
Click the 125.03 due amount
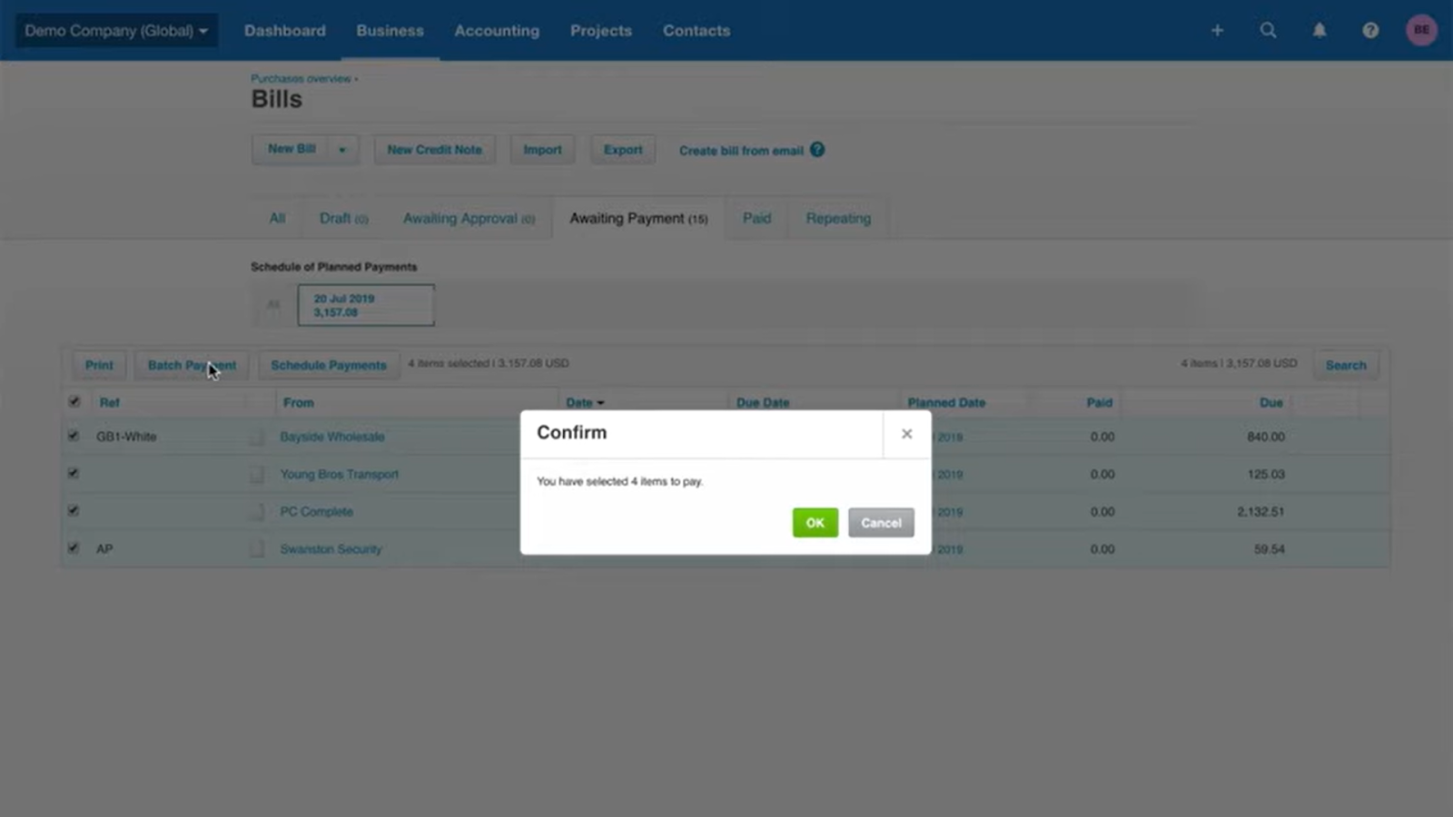1266,474
